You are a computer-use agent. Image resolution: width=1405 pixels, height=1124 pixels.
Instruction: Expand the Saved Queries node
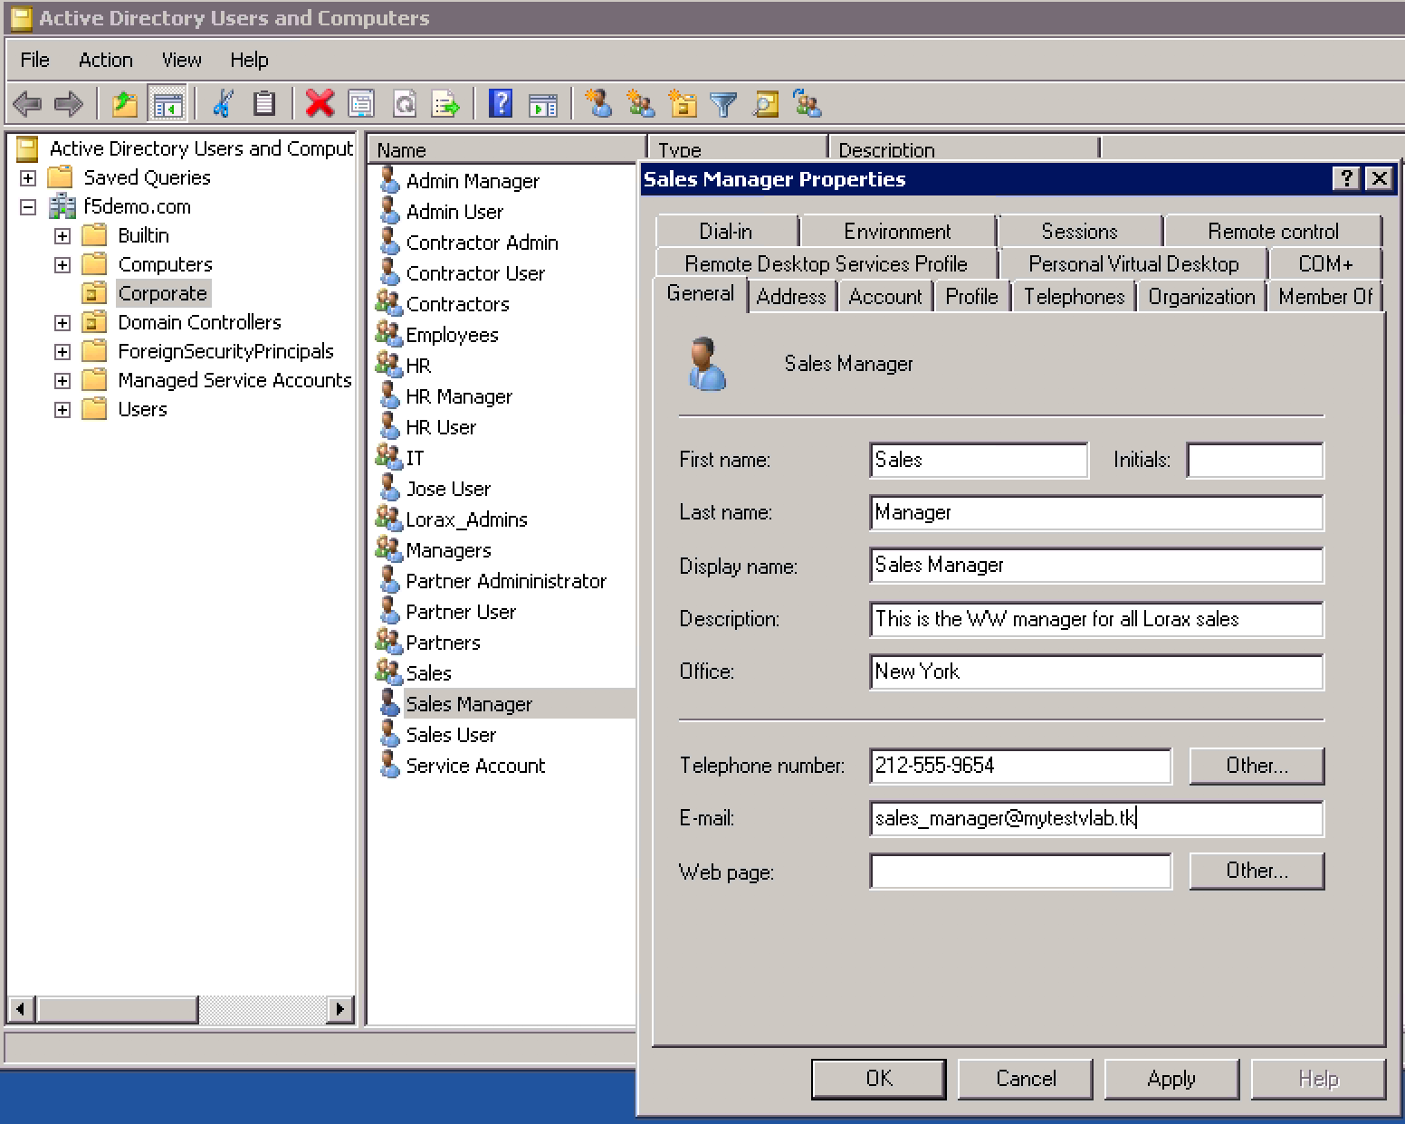coord(28,177)
